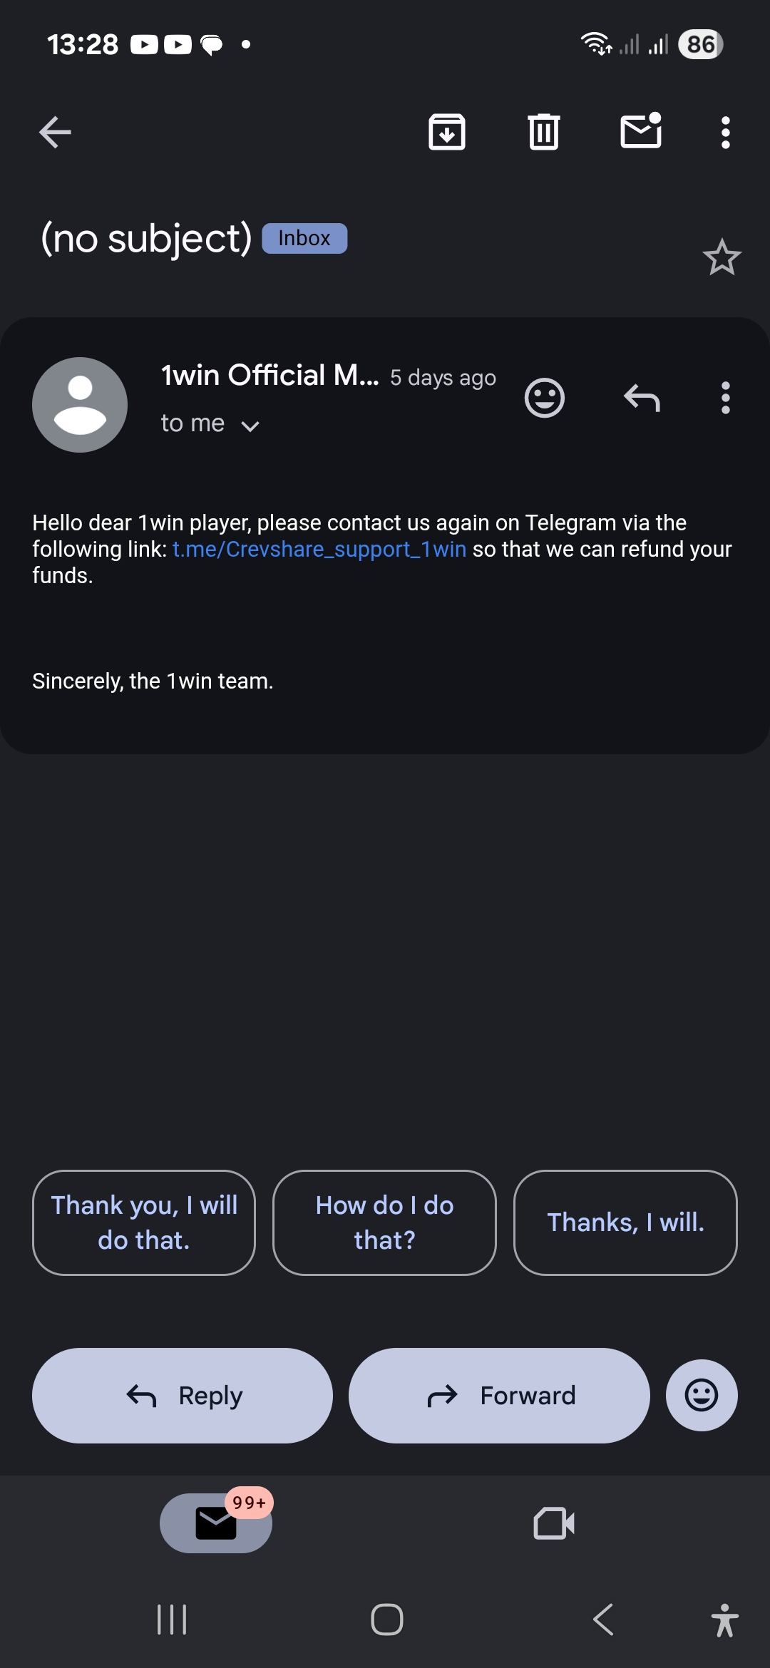Open the t.me/Crevshare_support_1win link
This screenshot has height=1668, width=770.
[x=319, y=550]
